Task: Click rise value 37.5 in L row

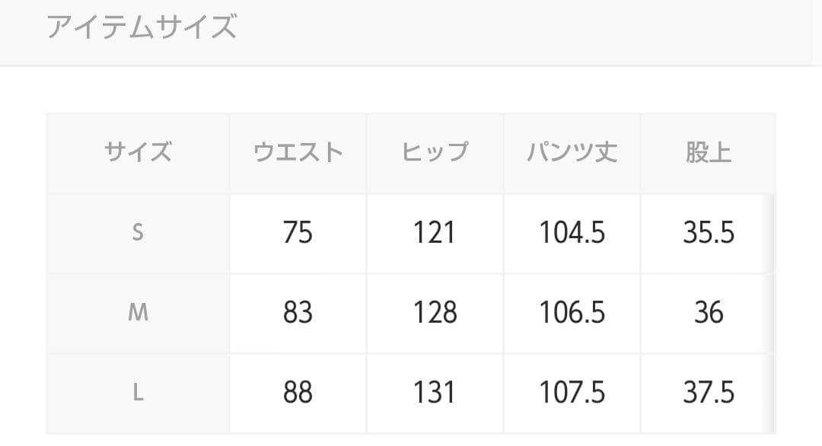Action: (x=709, y=392)
